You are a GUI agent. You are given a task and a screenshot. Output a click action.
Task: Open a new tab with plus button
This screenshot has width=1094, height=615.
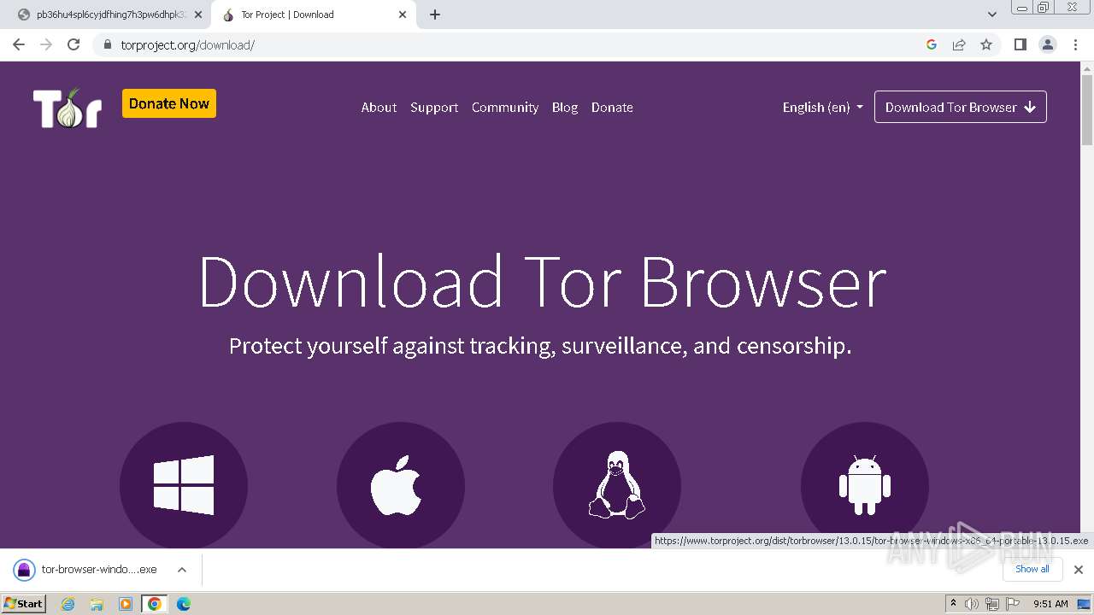tap(435, 15)
